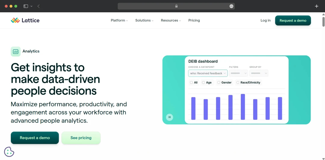Viewport: 325px width, 160px height.
Task: Open a new tab with plus icon
Action: tap(317, 6)
